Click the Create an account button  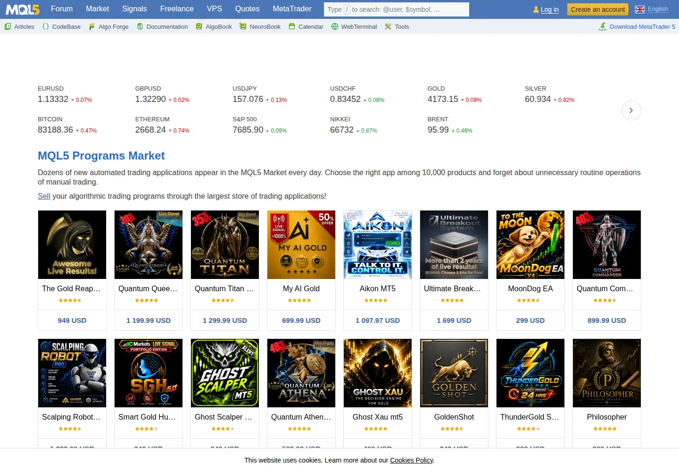point(598,9)
